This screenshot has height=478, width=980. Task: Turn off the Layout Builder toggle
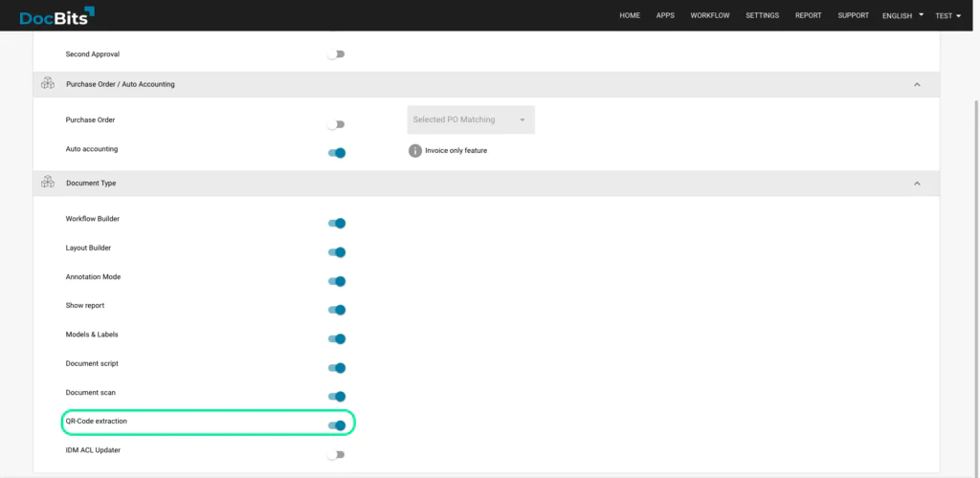click(337, 252)
